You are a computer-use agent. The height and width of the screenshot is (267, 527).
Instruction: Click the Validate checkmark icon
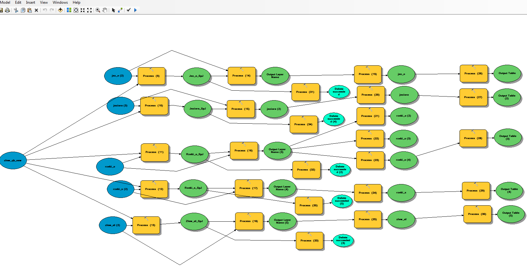(129, 10)
